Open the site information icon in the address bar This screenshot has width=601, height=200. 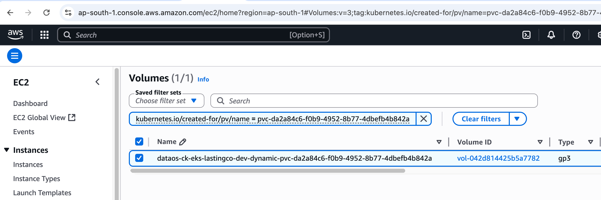pos(68,13)
